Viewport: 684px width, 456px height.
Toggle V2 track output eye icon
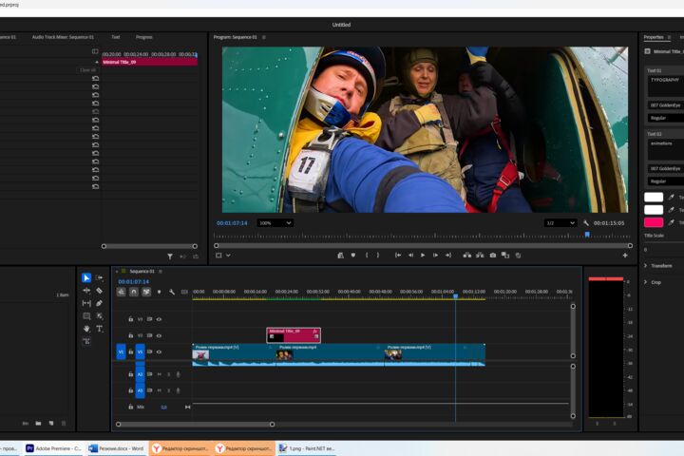tap(159, 335)
